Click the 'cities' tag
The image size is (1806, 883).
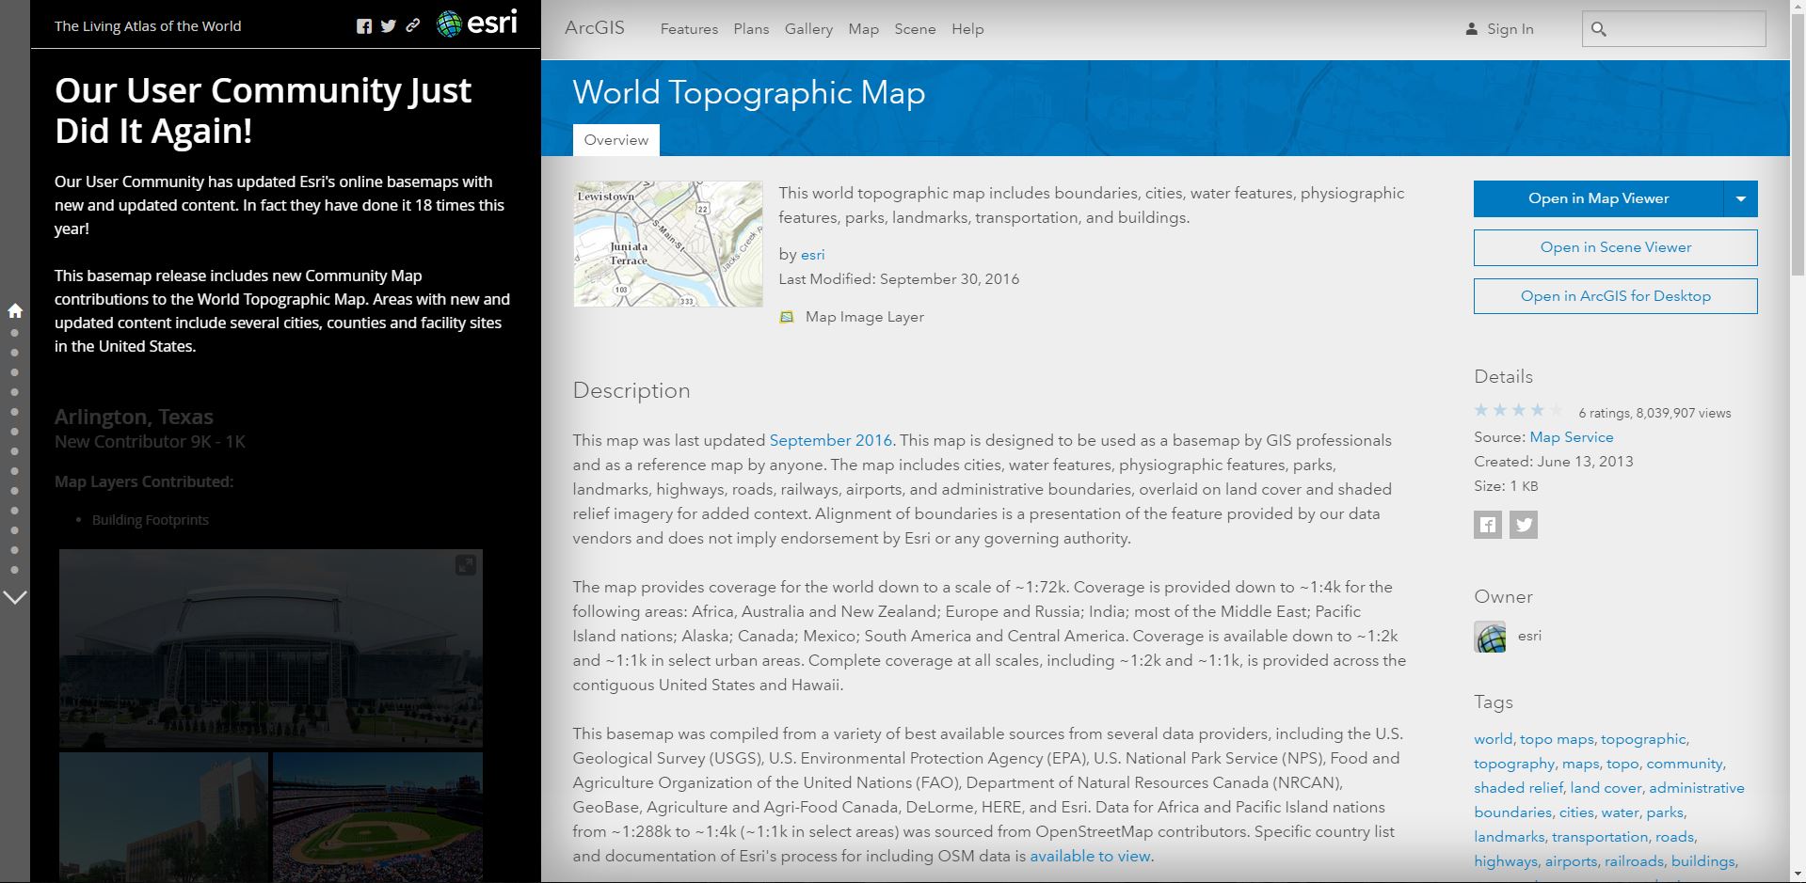(1576, 812)
